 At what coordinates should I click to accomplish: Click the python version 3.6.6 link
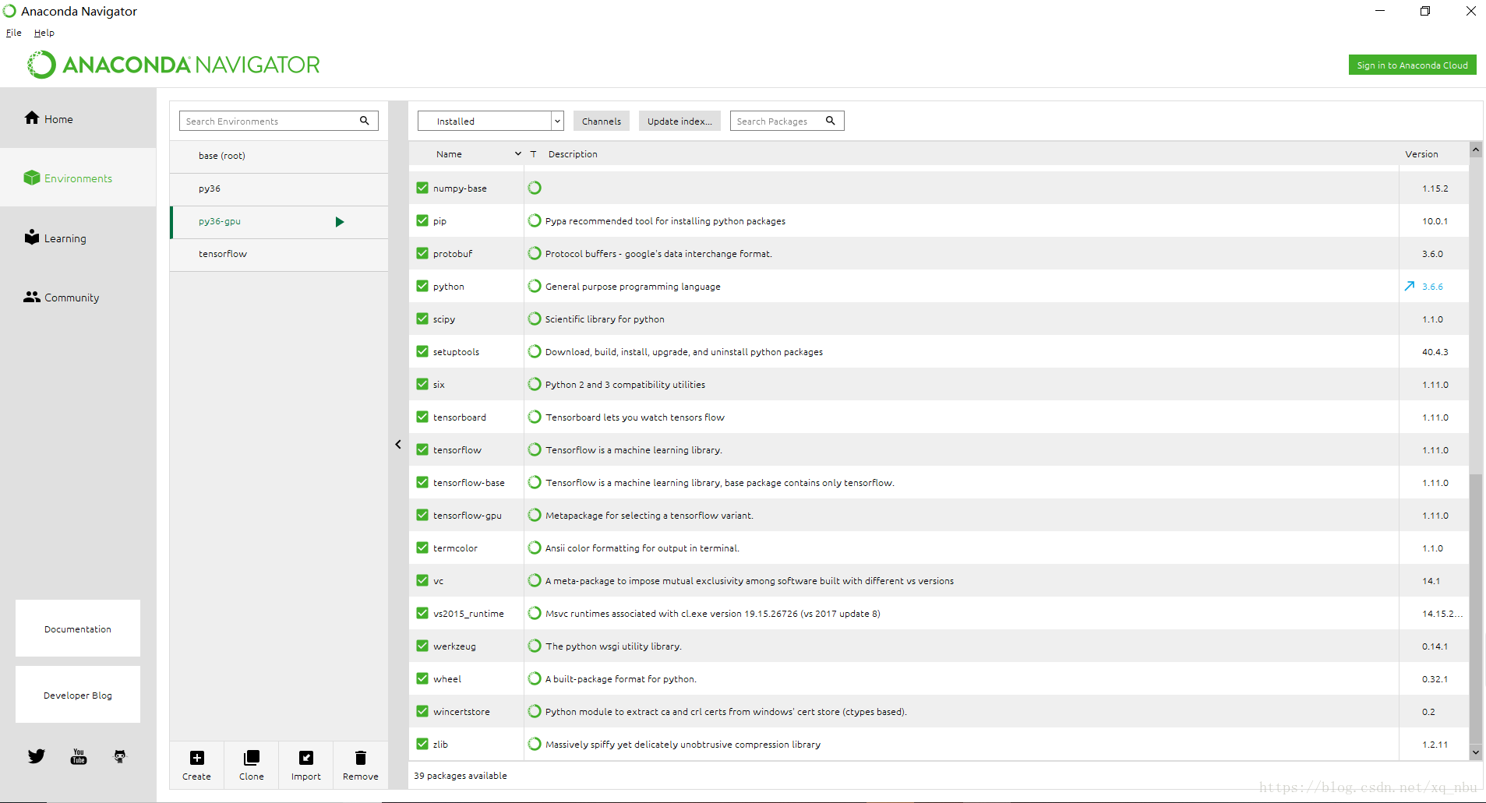click(1432, 286)
